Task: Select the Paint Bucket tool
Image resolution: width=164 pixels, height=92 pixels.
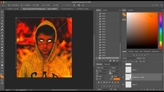Action: (2, 44)
